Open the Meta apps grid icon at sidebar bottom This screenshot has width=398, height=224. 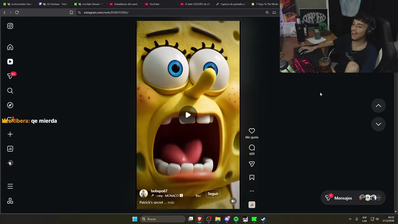(x=10, y=201)
